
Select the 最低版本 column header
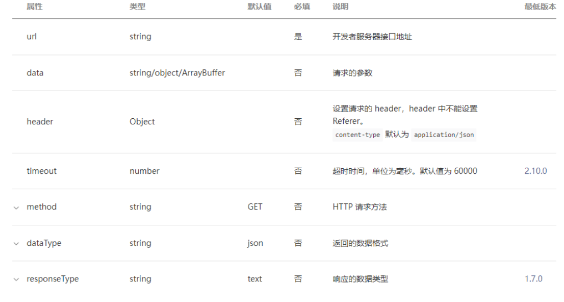[x=540, y=7]
